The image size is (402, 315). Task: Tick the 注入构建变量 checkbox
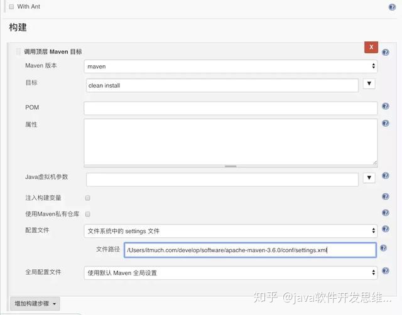tap(88, 198)
